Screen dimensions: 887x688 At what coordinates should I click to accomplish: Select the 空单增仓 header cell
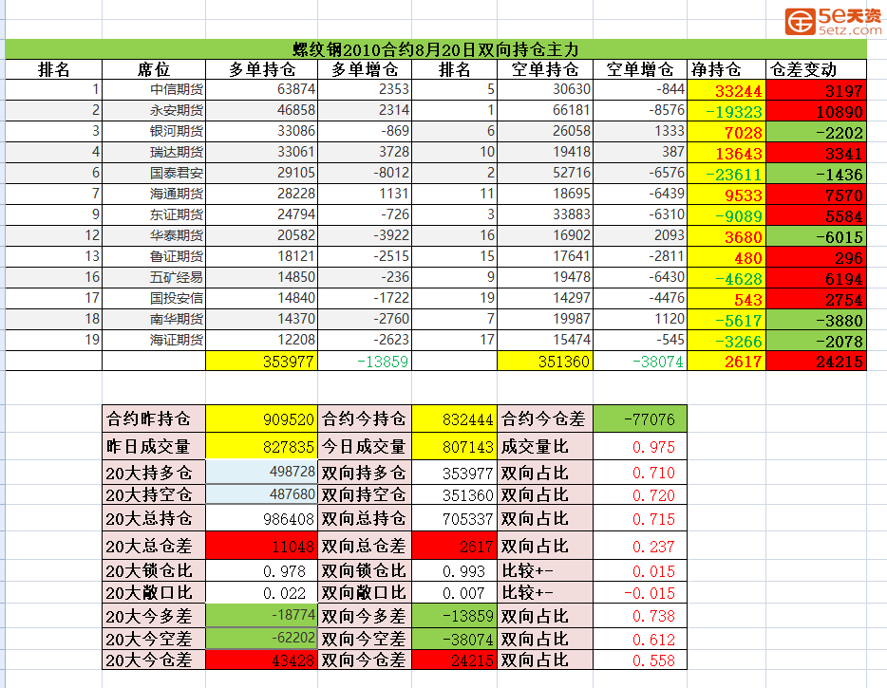(x=640, y=69)
